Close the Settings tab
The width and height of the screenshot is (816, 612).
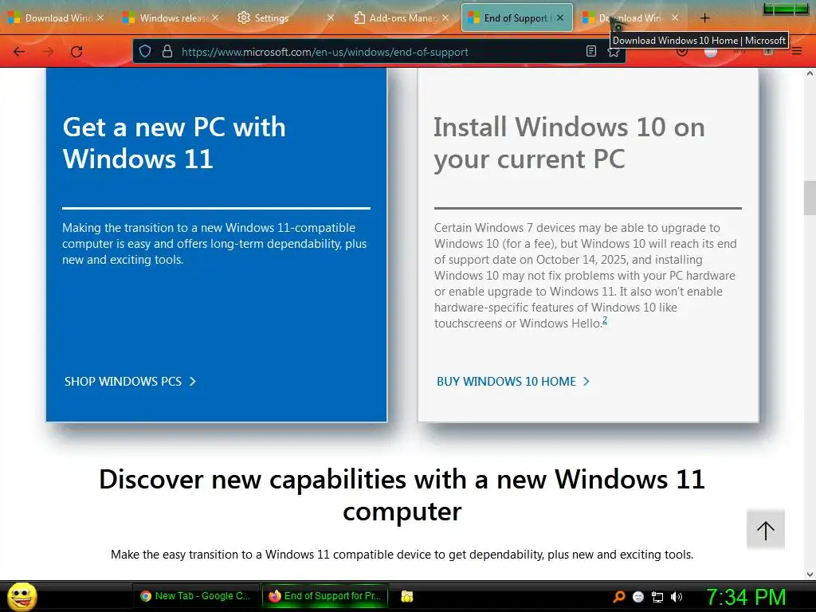(x=331, y=18)
